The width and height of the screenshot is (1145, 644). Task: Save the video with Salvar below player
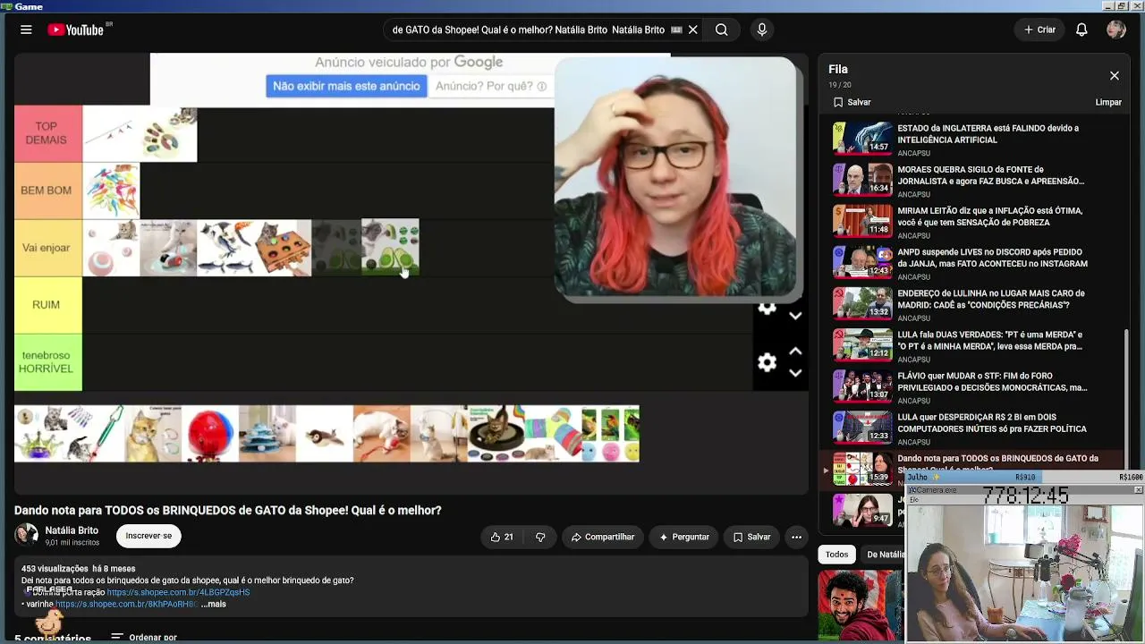click(x=751, y=537)
